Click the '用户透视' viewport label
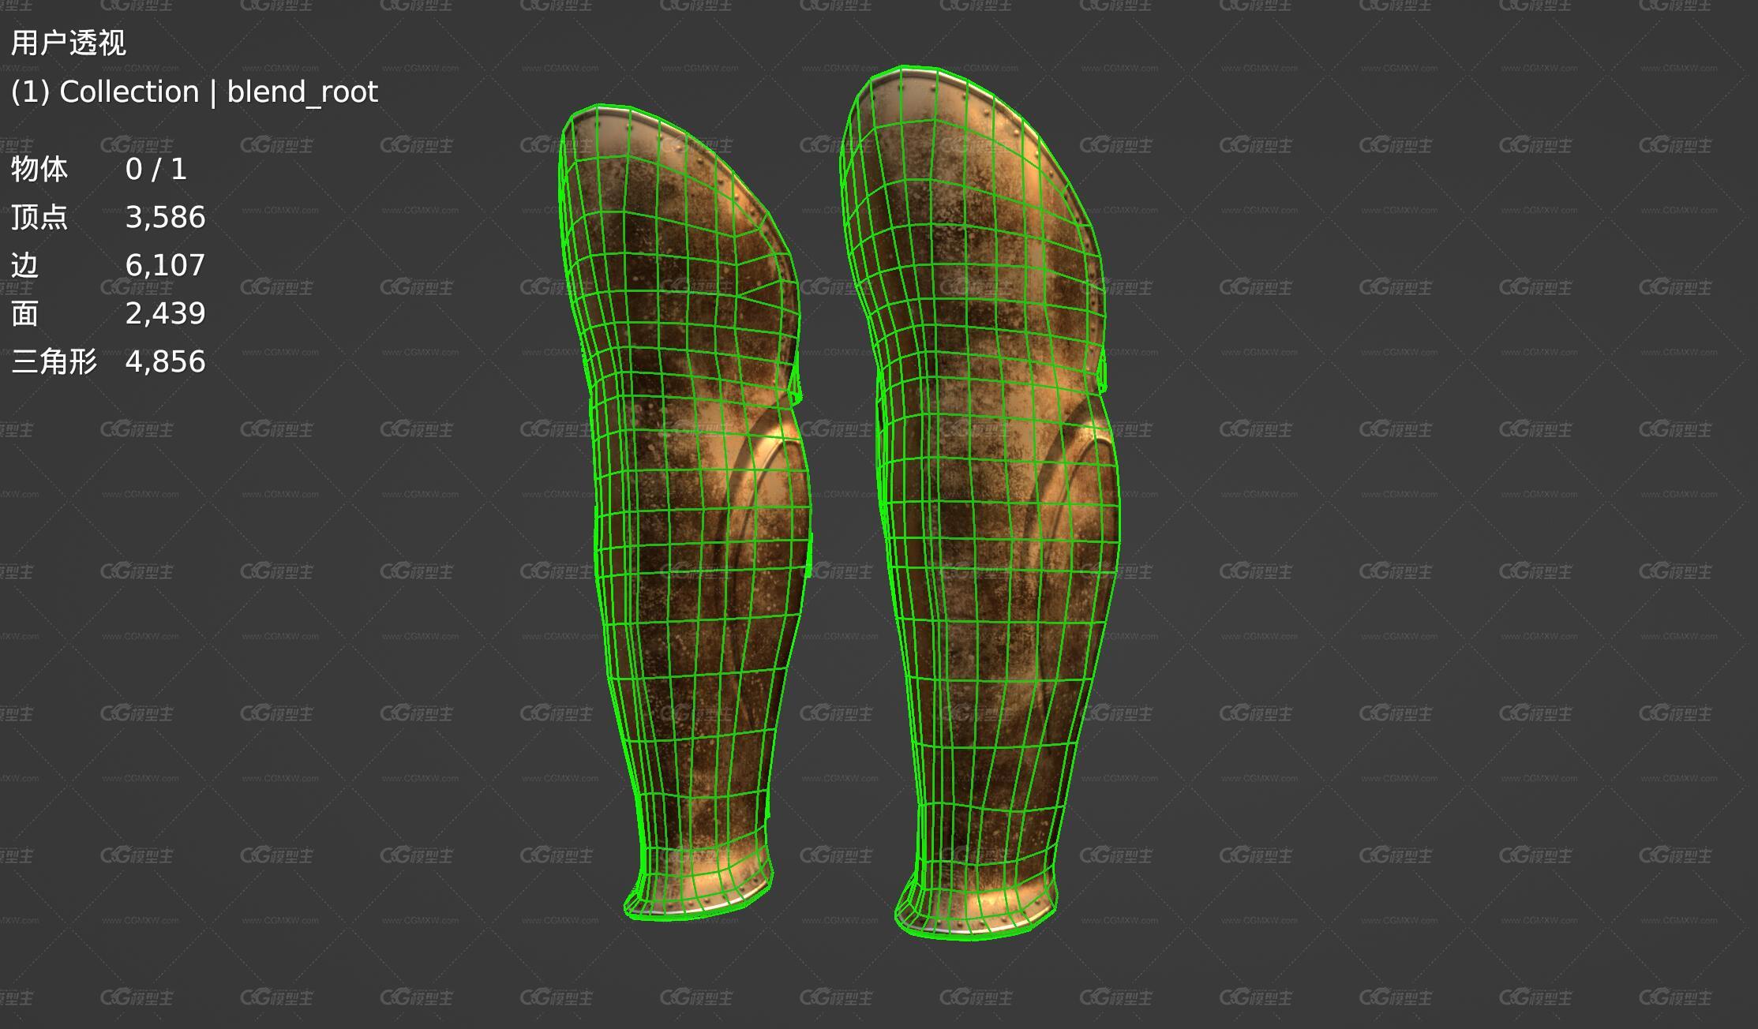 (69, 43)
